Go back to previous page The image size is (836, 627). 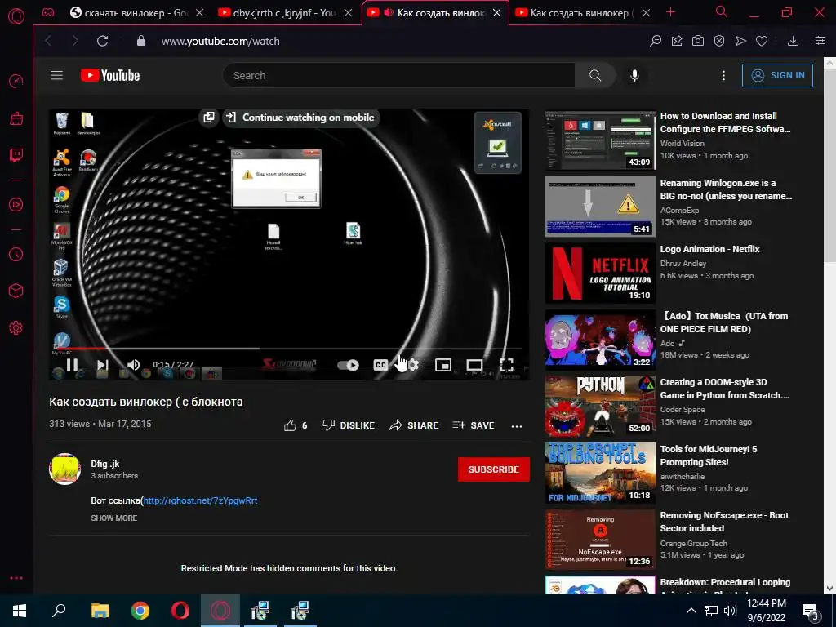pyautogui.click(x=48, y=41)
